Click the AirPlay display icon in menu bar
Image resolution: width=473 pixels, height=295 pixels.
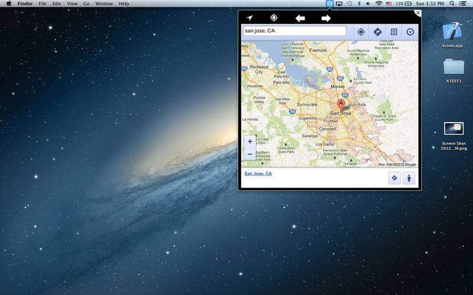(339, 4)
